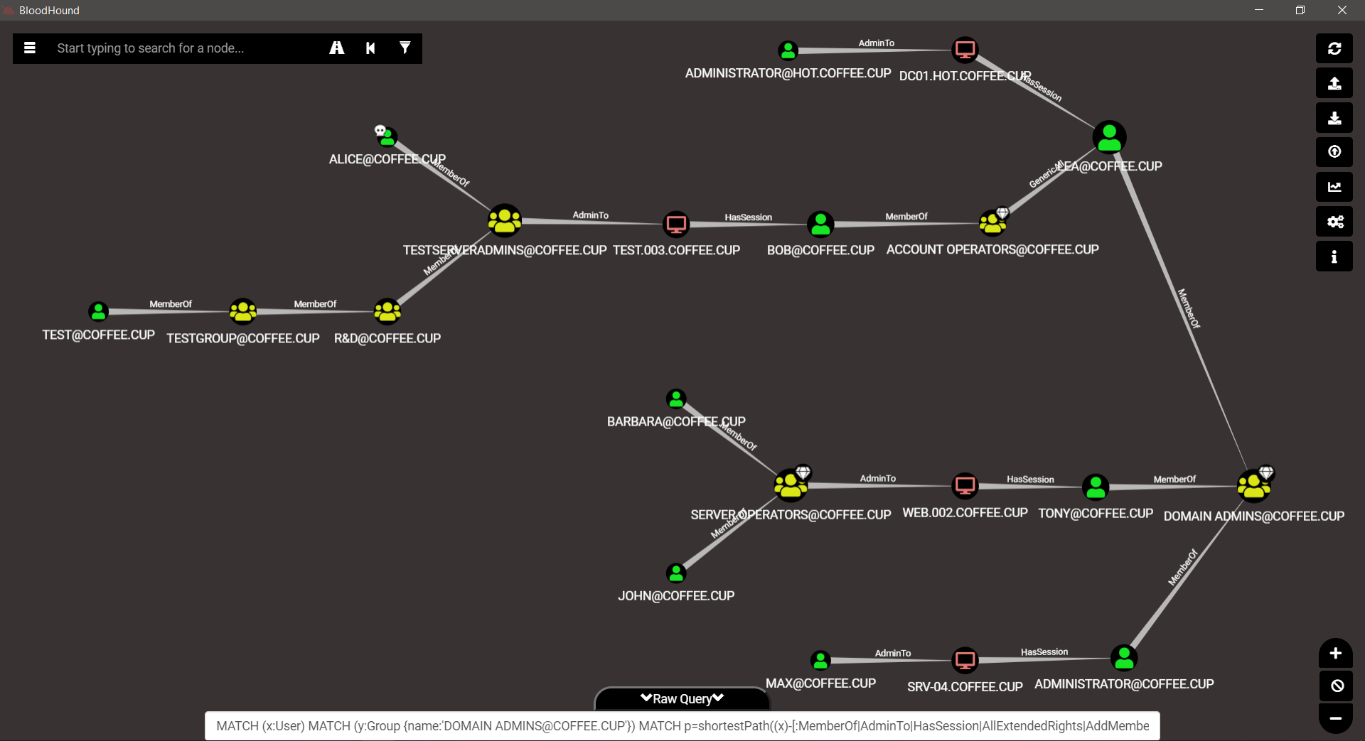Click HasSession label between TEST.003 and BOB
The image size is (1365, 741).
point(749,217)
